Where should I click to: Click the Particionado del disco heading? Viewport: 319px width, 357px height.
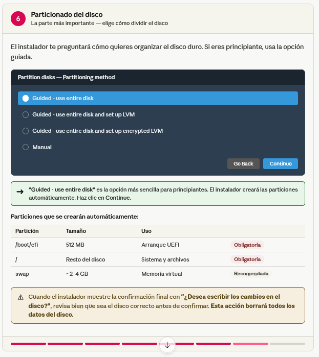pos(67,15)
